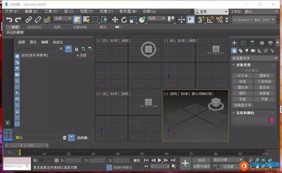
Task: Toggle display filter funnel in Scene Explorer
Action: coord(69,49)
